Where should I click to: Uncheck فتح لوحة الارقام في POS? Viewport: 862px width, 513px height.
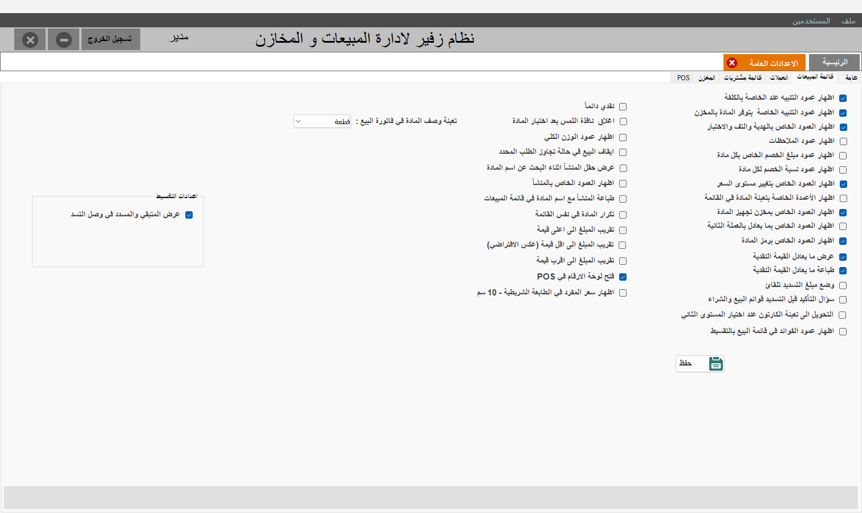pos(623,277)
